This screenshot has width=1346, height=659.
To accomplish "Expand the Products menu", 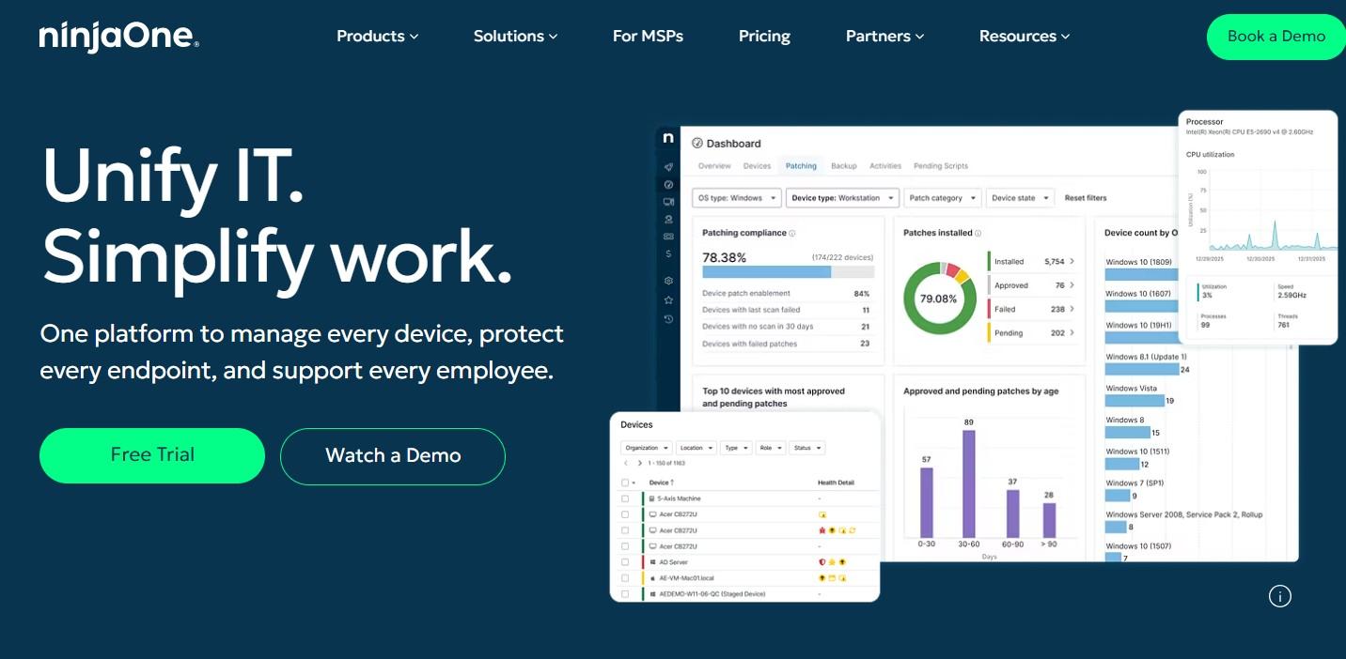I will click(378, 37).
